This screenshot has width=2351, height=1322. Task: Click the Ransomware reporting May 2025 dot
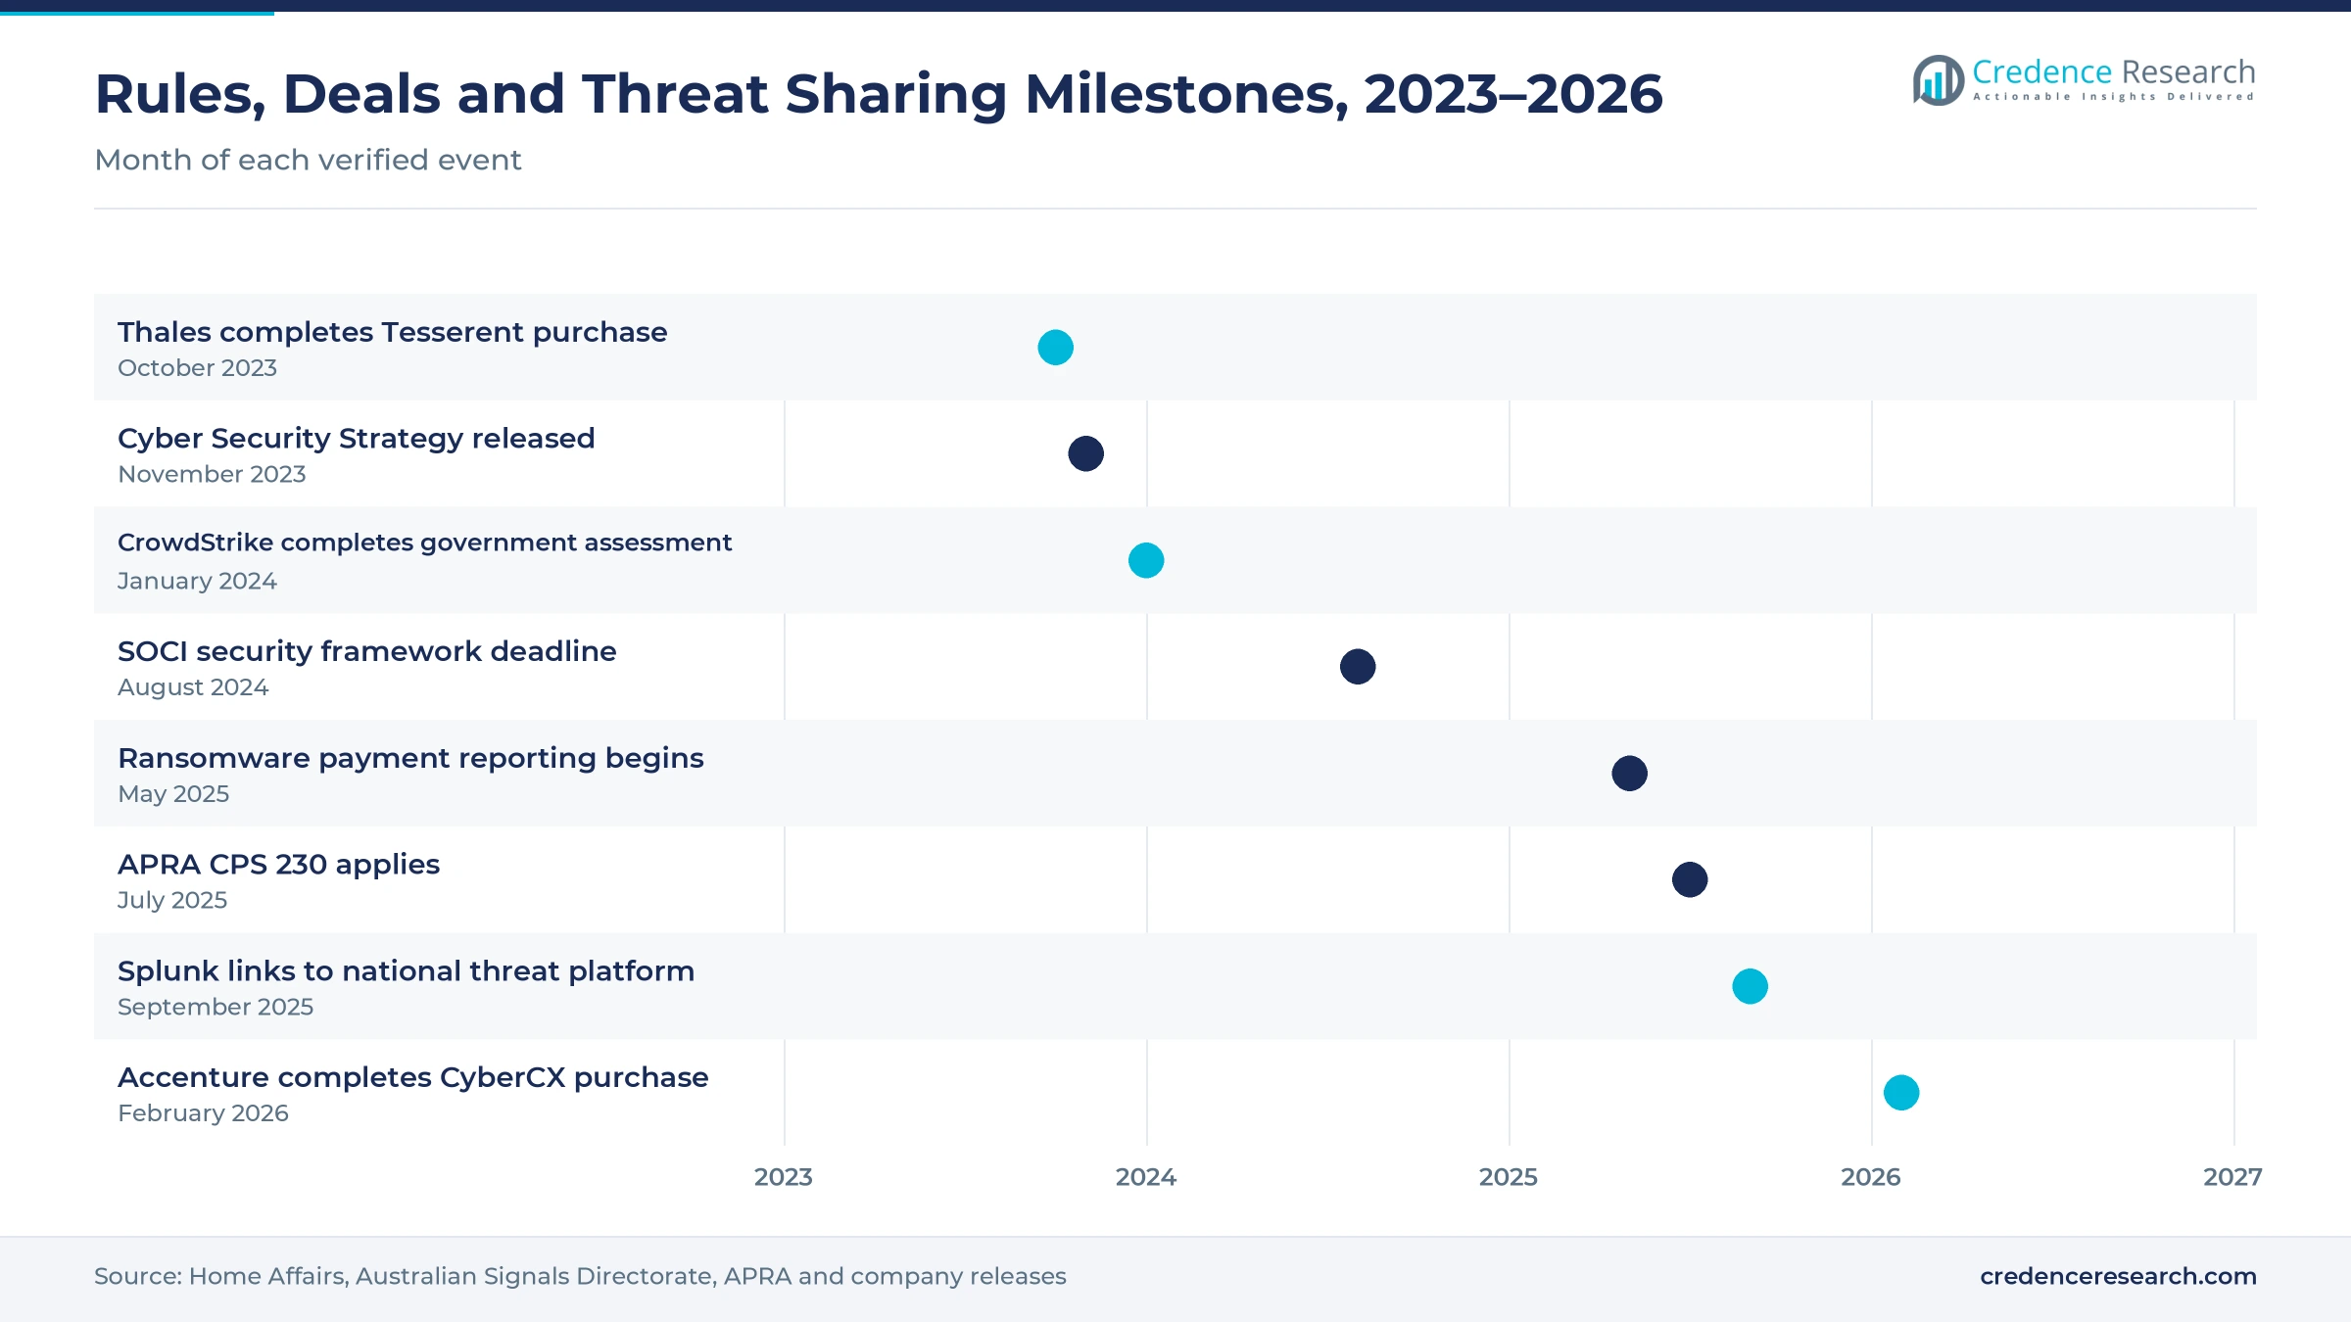1629,774
